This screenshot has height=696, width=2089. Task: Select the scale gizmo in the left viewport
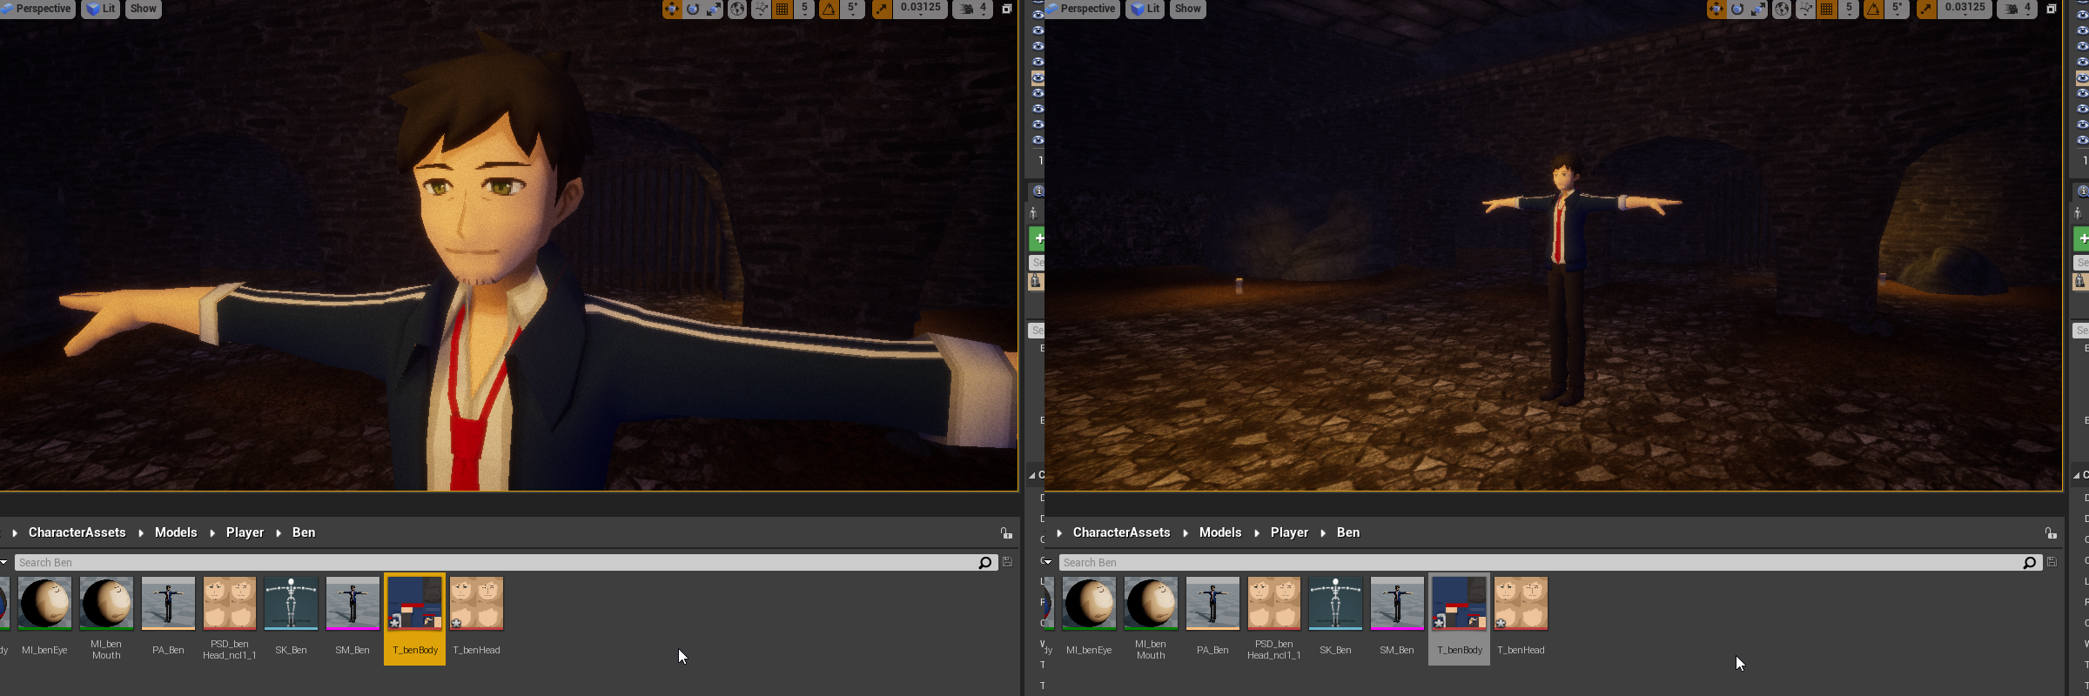(x=714, y=9)
